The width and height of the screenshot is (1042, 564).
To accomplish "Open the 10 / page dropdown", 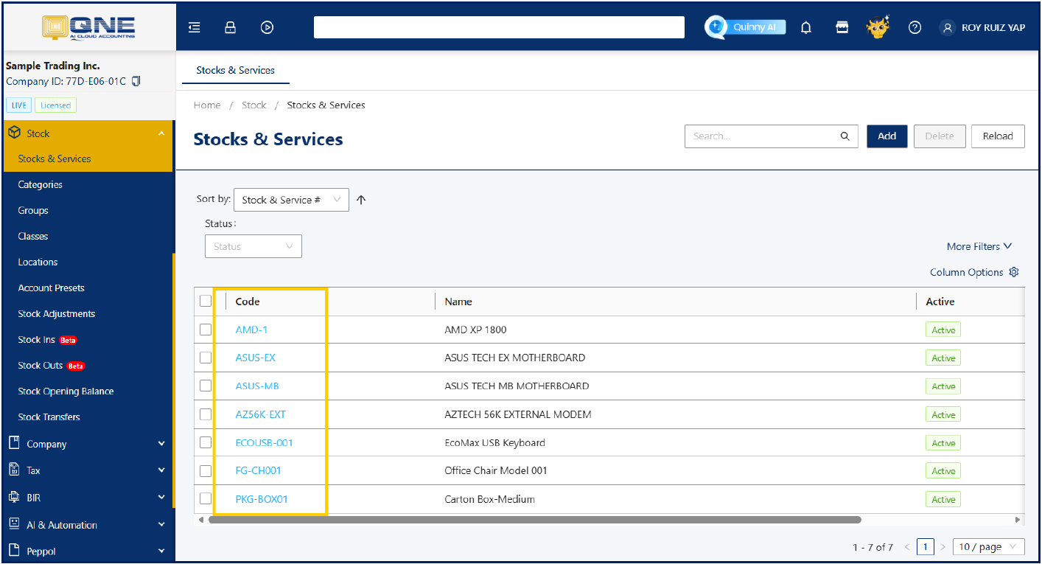I will (989, 547).
